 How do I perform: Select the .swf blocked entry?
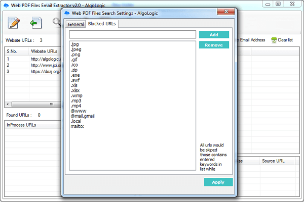(75, 80)
